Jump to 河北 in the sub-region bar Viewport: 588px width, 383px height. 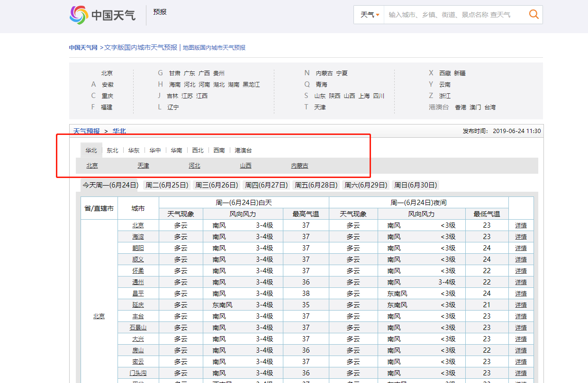click(194, 166)
